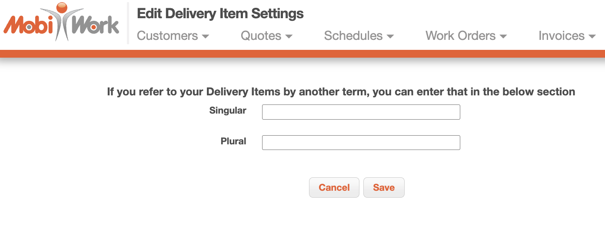This screenshot has height=228, width=605.
Task: Click the Delivery Items instruction text
Action: pos(341,92)
